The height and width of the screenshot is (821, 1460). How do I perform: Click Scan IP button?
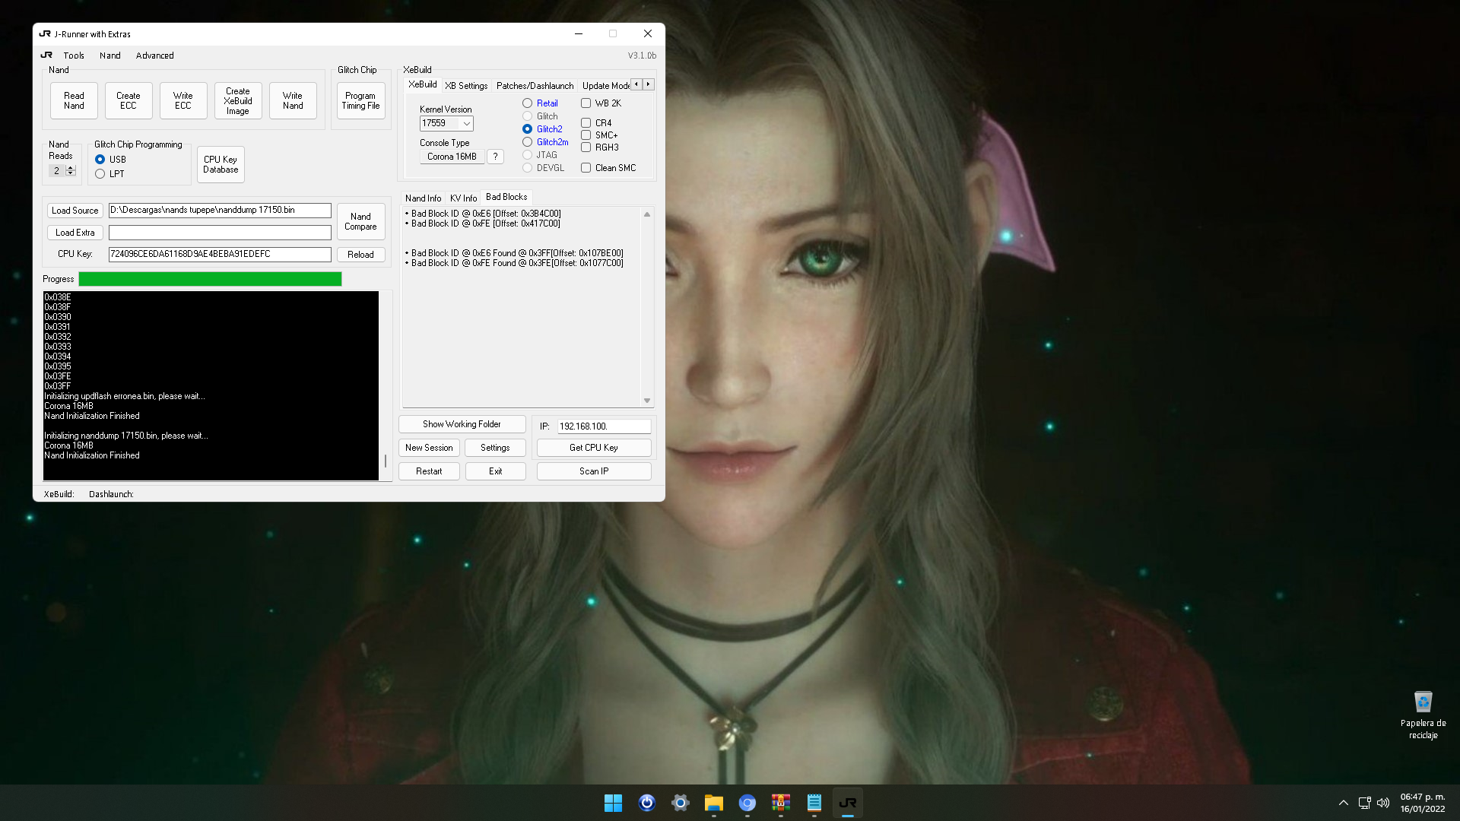pyautogui.click(x=594, y=471)
